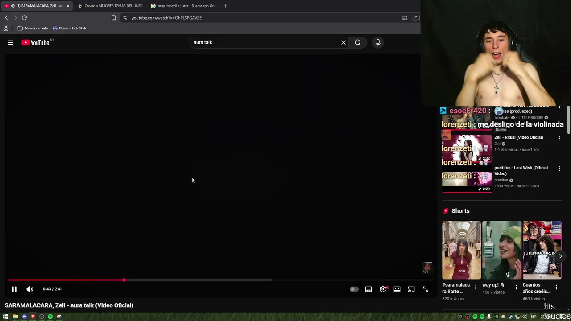
Task: Cast the video to a TV
Action: [411, 289]
